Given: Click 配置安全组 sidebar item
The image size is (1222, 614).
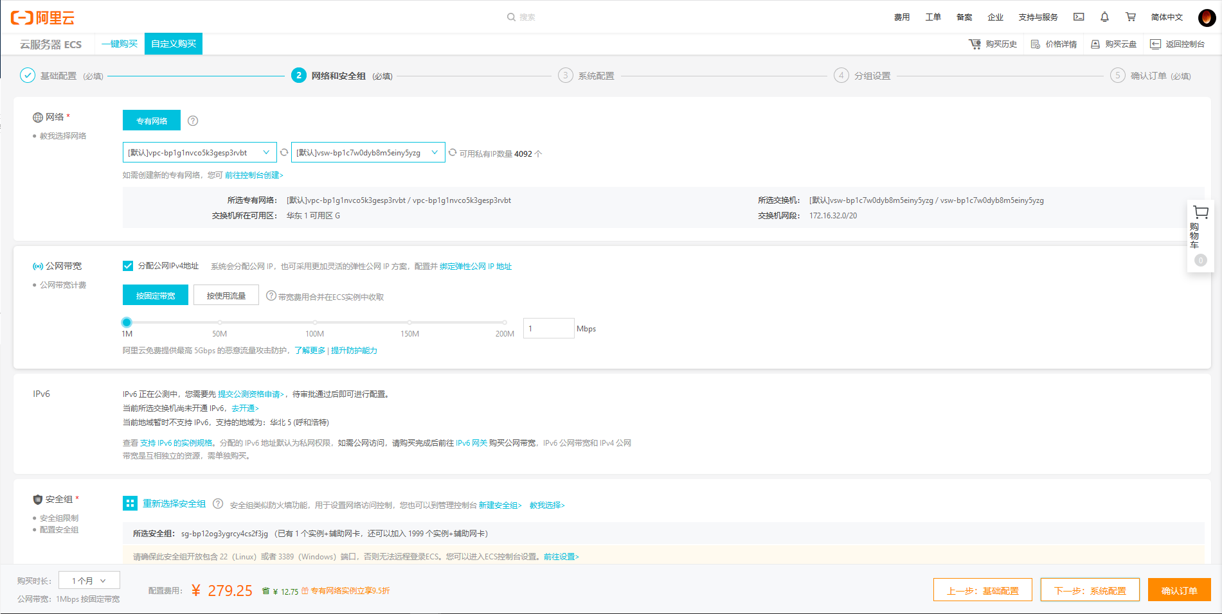Looking at the screenshot, I should (x=59, y=530).
